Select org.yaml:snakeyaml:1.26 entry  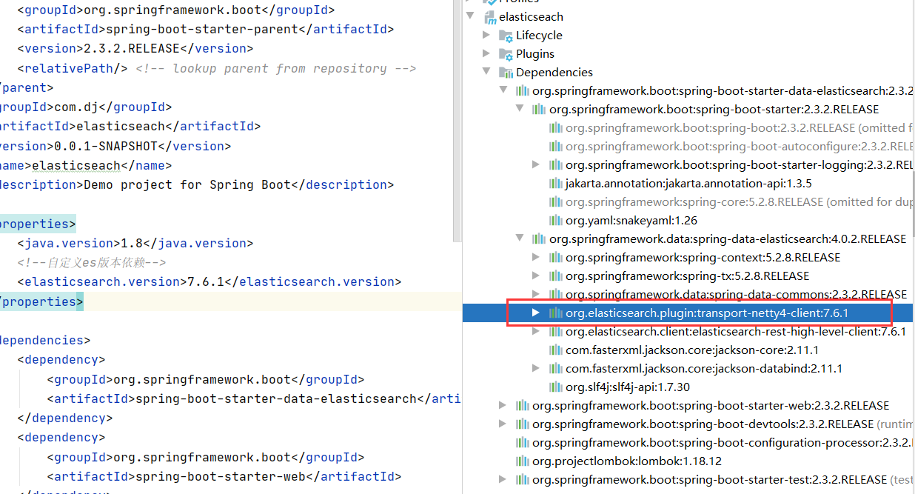point(631,220)
